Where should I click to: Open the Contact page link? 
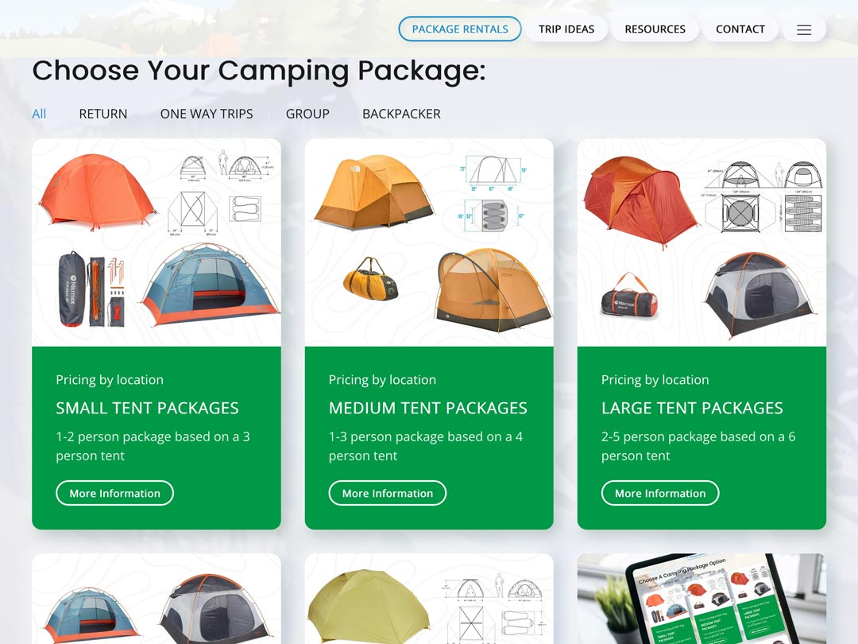pyautogui.click(x=740, y=29)
